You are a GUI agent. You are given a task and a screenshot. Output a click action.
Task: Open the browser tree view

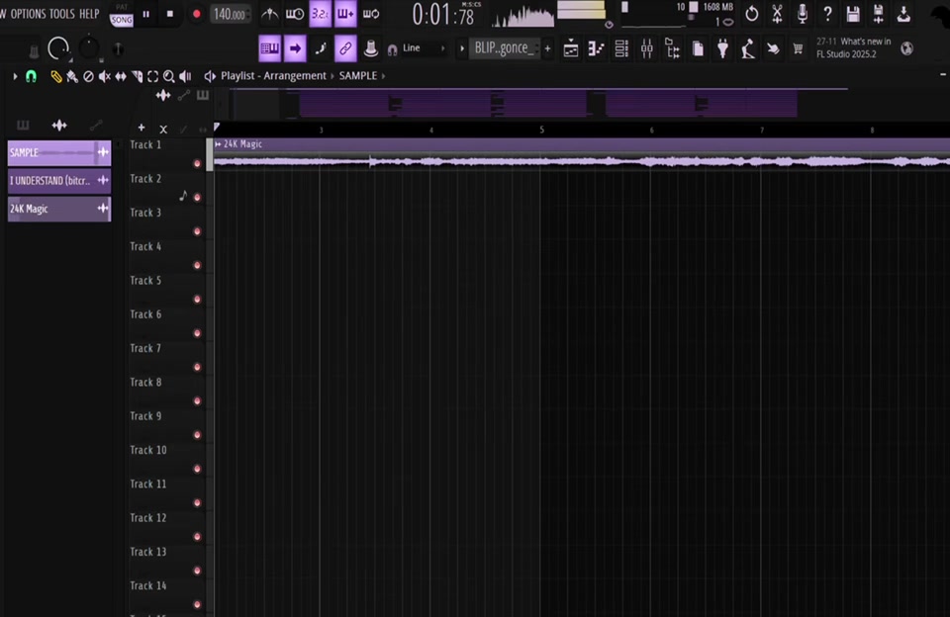[673, 49]
